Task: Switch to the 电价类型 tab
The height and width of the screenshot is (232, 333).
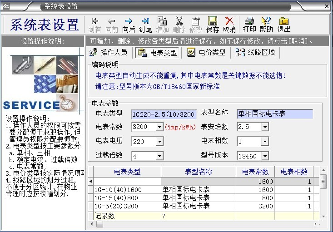Action: (x=207, y=52)
